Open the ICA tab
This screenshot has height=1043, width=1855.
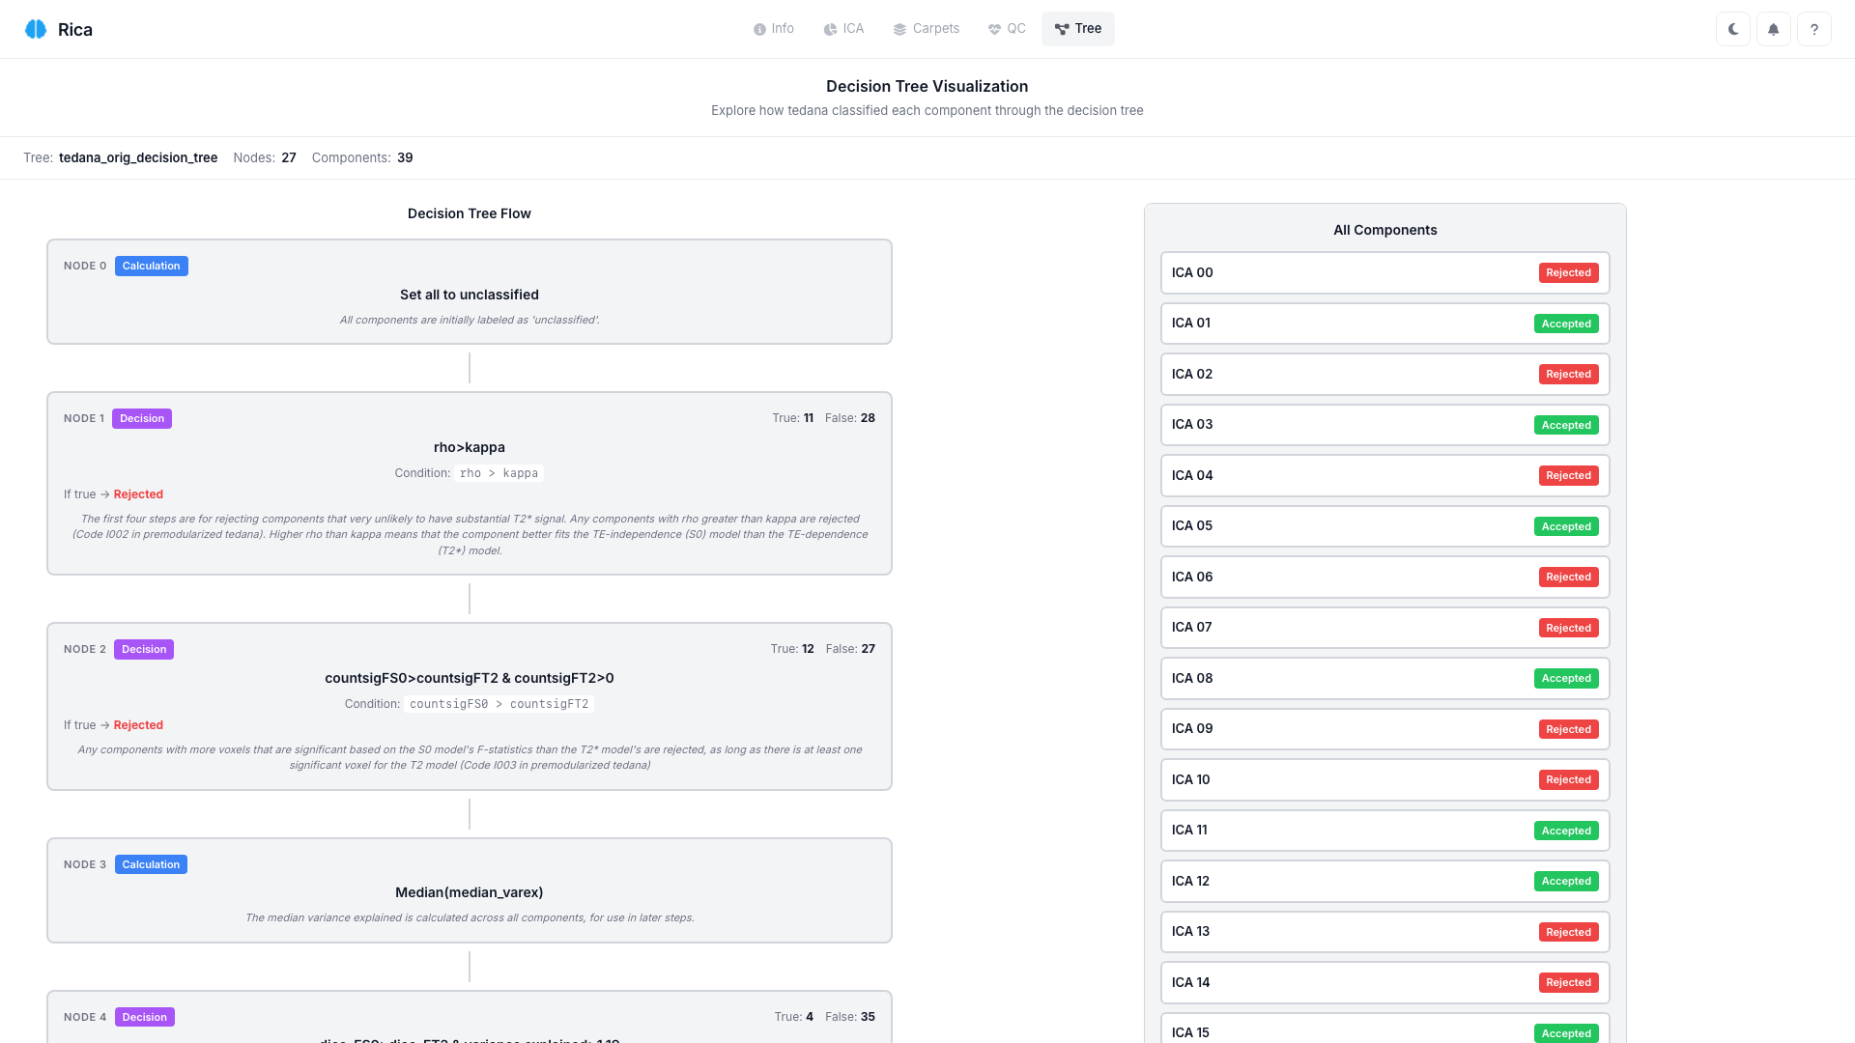click(843, 29)
